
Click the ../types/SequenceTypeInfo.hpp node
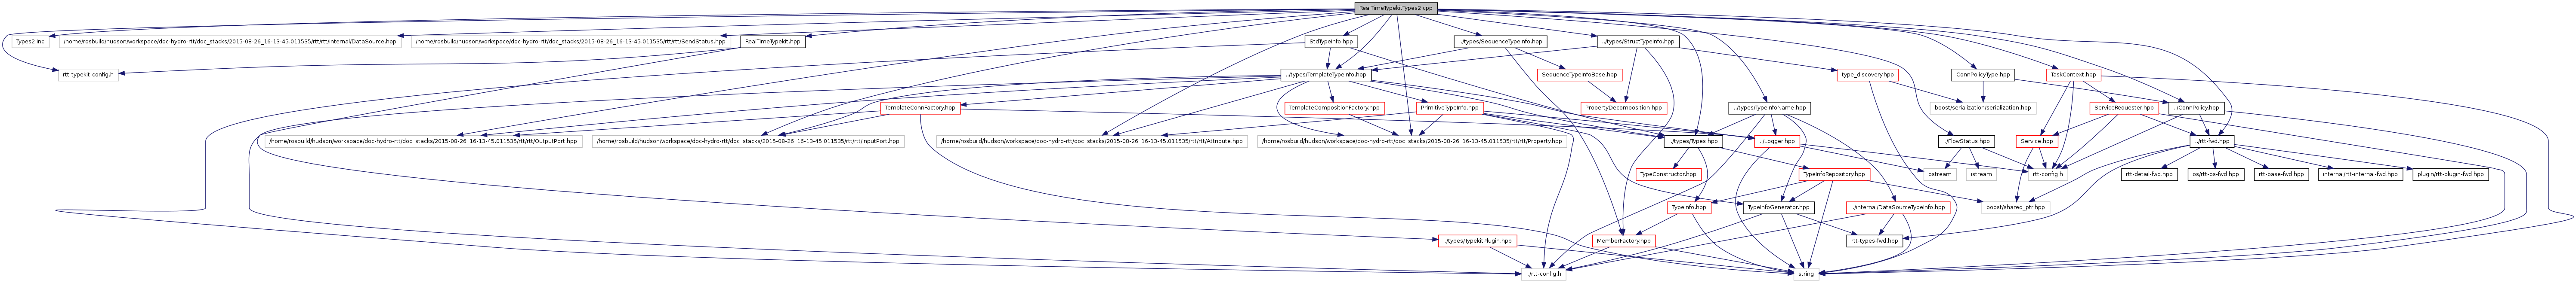tap(1500, 42)
